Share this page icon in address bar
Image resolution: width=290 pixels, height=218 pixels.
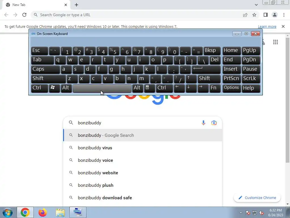click(x=245, y=15)
